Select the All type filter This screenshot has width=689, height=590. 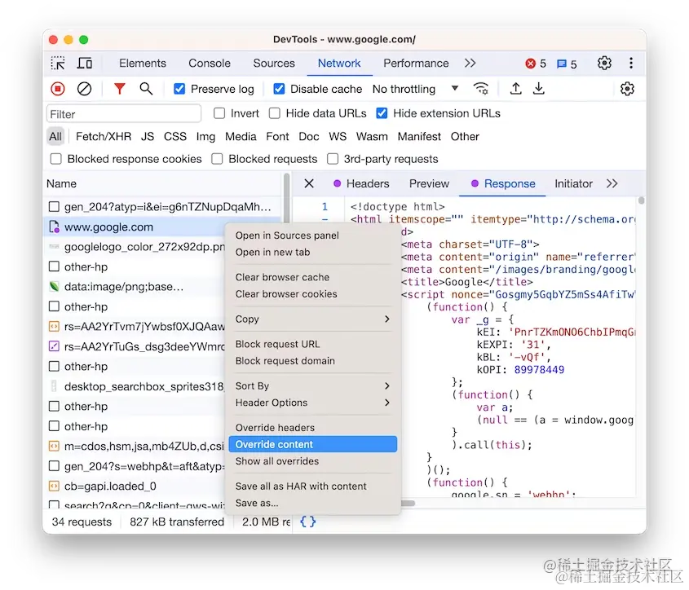pyautogui.click(x=55, y=137)
